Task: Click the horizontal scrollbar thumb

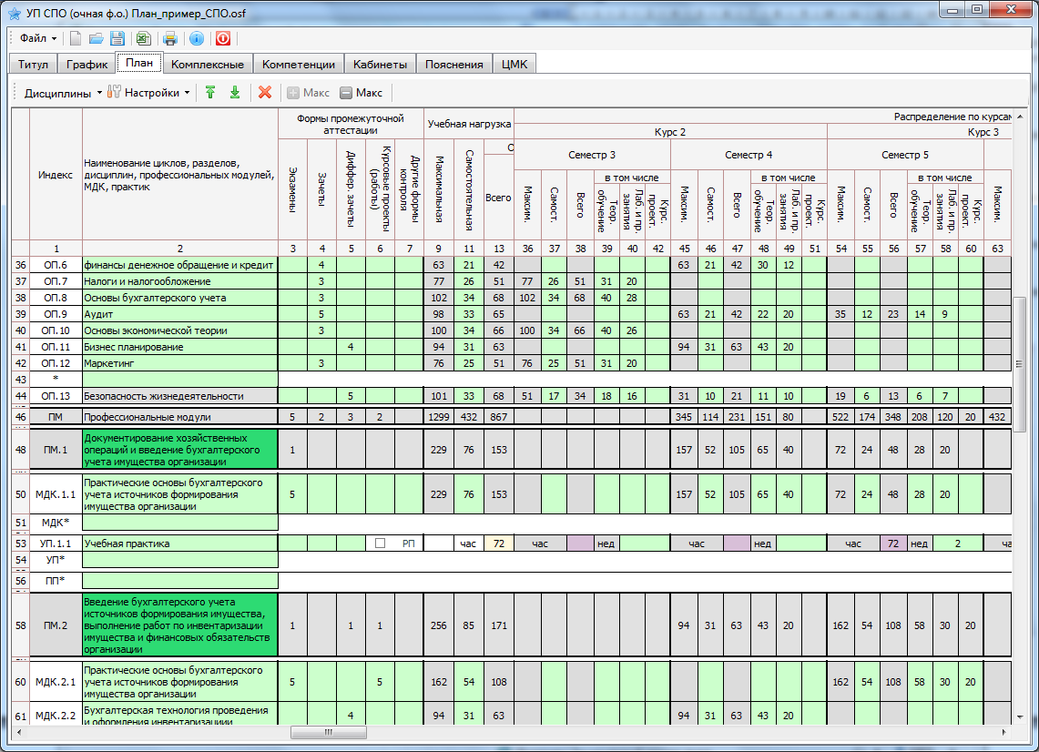Action: 329,732
